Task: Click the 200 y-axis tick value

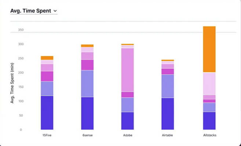Action: [21, 73]
